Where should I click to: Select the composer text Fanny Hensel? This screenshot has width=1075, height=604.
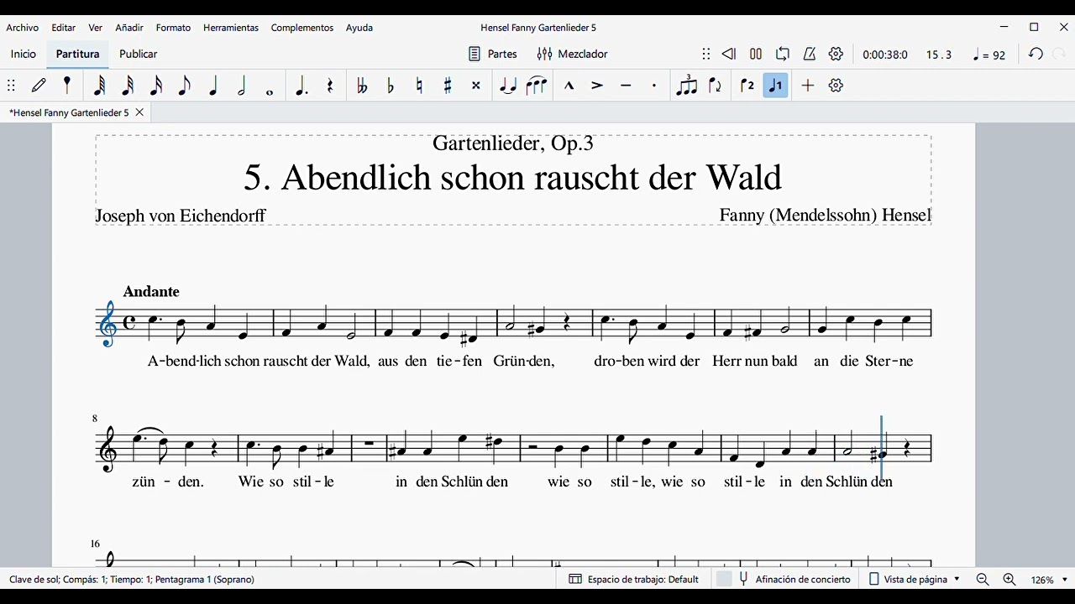(826, 216)
